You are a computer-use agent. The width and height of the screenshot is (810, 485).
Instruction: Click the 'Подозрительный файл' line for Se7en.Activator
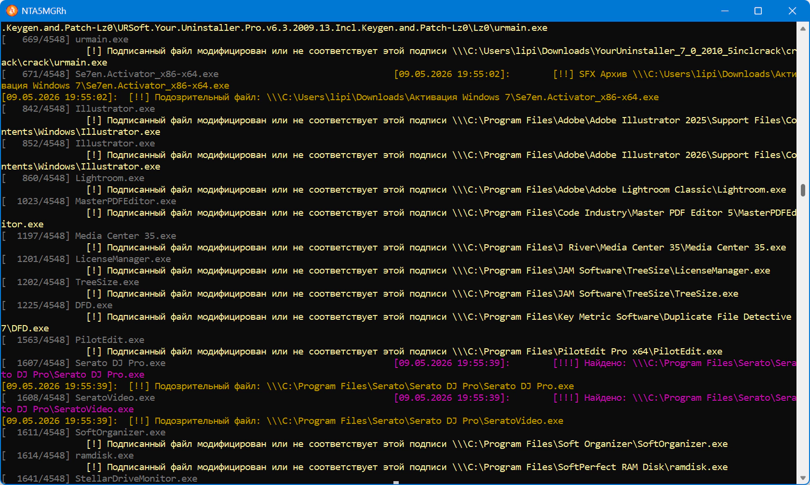click(x=330, y=97)
